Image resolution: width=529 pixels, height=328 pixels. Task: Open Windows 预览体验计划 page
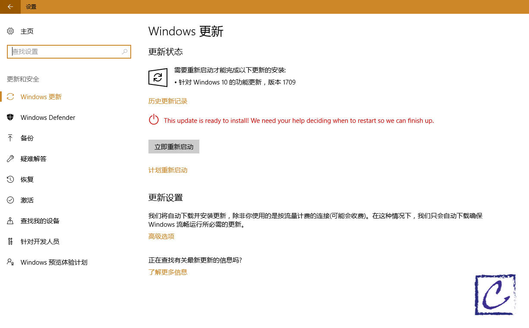[x=54, y=262]
